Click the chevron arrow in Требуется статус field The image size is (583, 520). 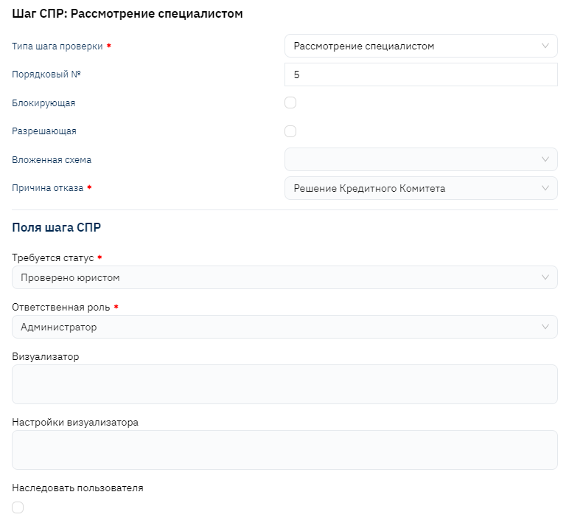545,277
